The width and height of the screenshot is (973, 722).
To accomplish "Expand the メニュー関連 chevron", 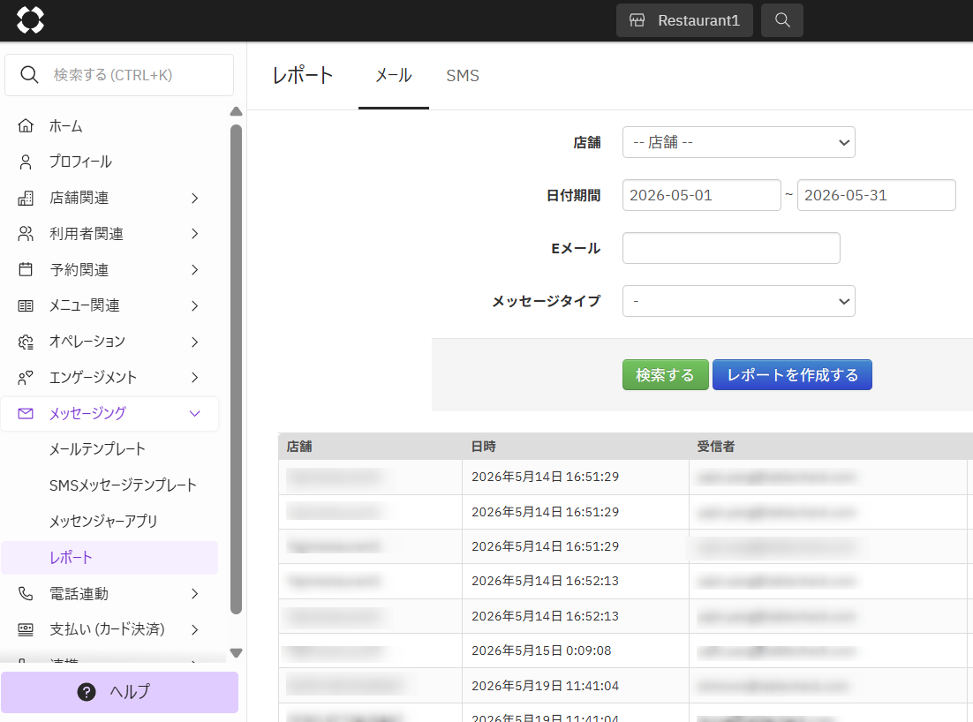I will [x=195, y=305].
